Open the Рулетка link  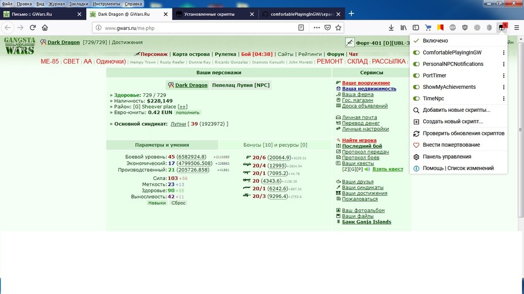pos(225,54)
